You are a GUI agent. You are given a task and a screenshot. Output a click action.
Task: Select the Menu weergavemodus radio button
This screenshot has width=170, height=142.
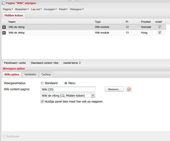[x=66, y=83]
